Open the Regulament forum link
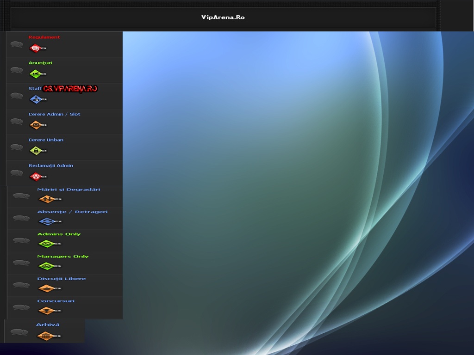The height and width of the screenshot is (355, 474). coord(44,37)
